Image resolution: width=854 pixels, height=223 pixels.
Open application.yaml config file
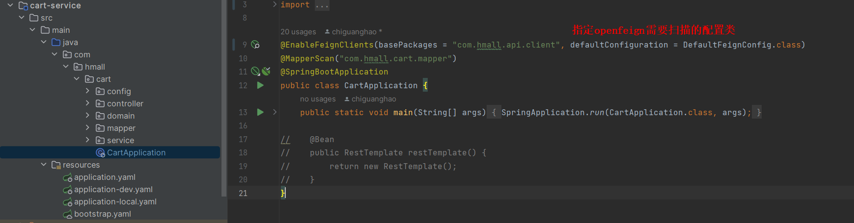tap(104, 177)
